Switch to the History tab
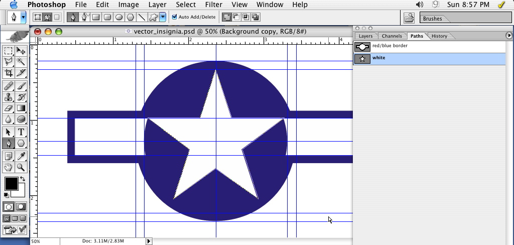Image resolution: width=514 pixels, height=245 pixels. [x=439, y=36]
